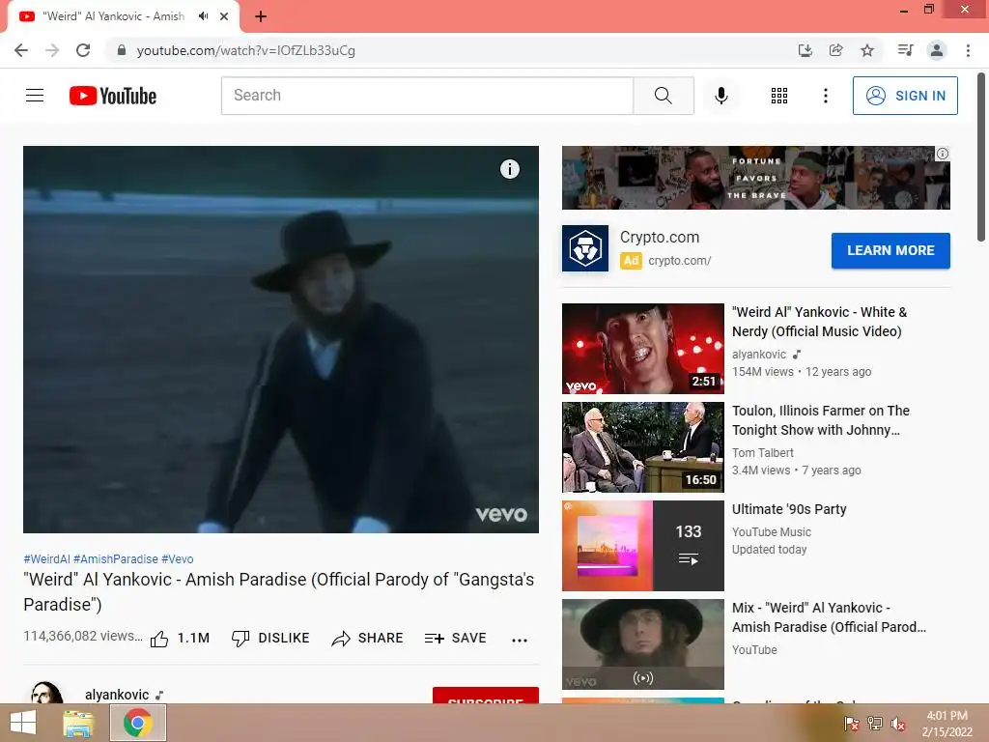Expand the 114,366,082 views details

pos(83,636)
